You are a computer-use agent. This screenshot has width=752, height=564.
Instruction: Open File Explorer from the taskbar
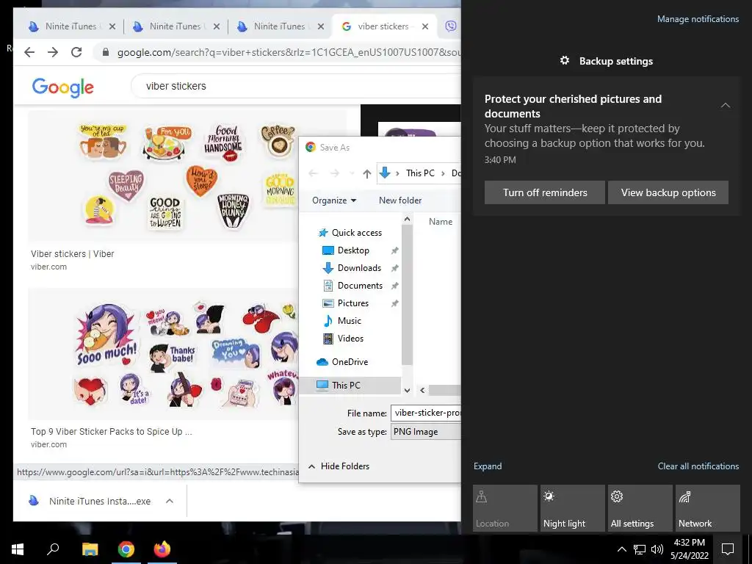coord(90,549)
